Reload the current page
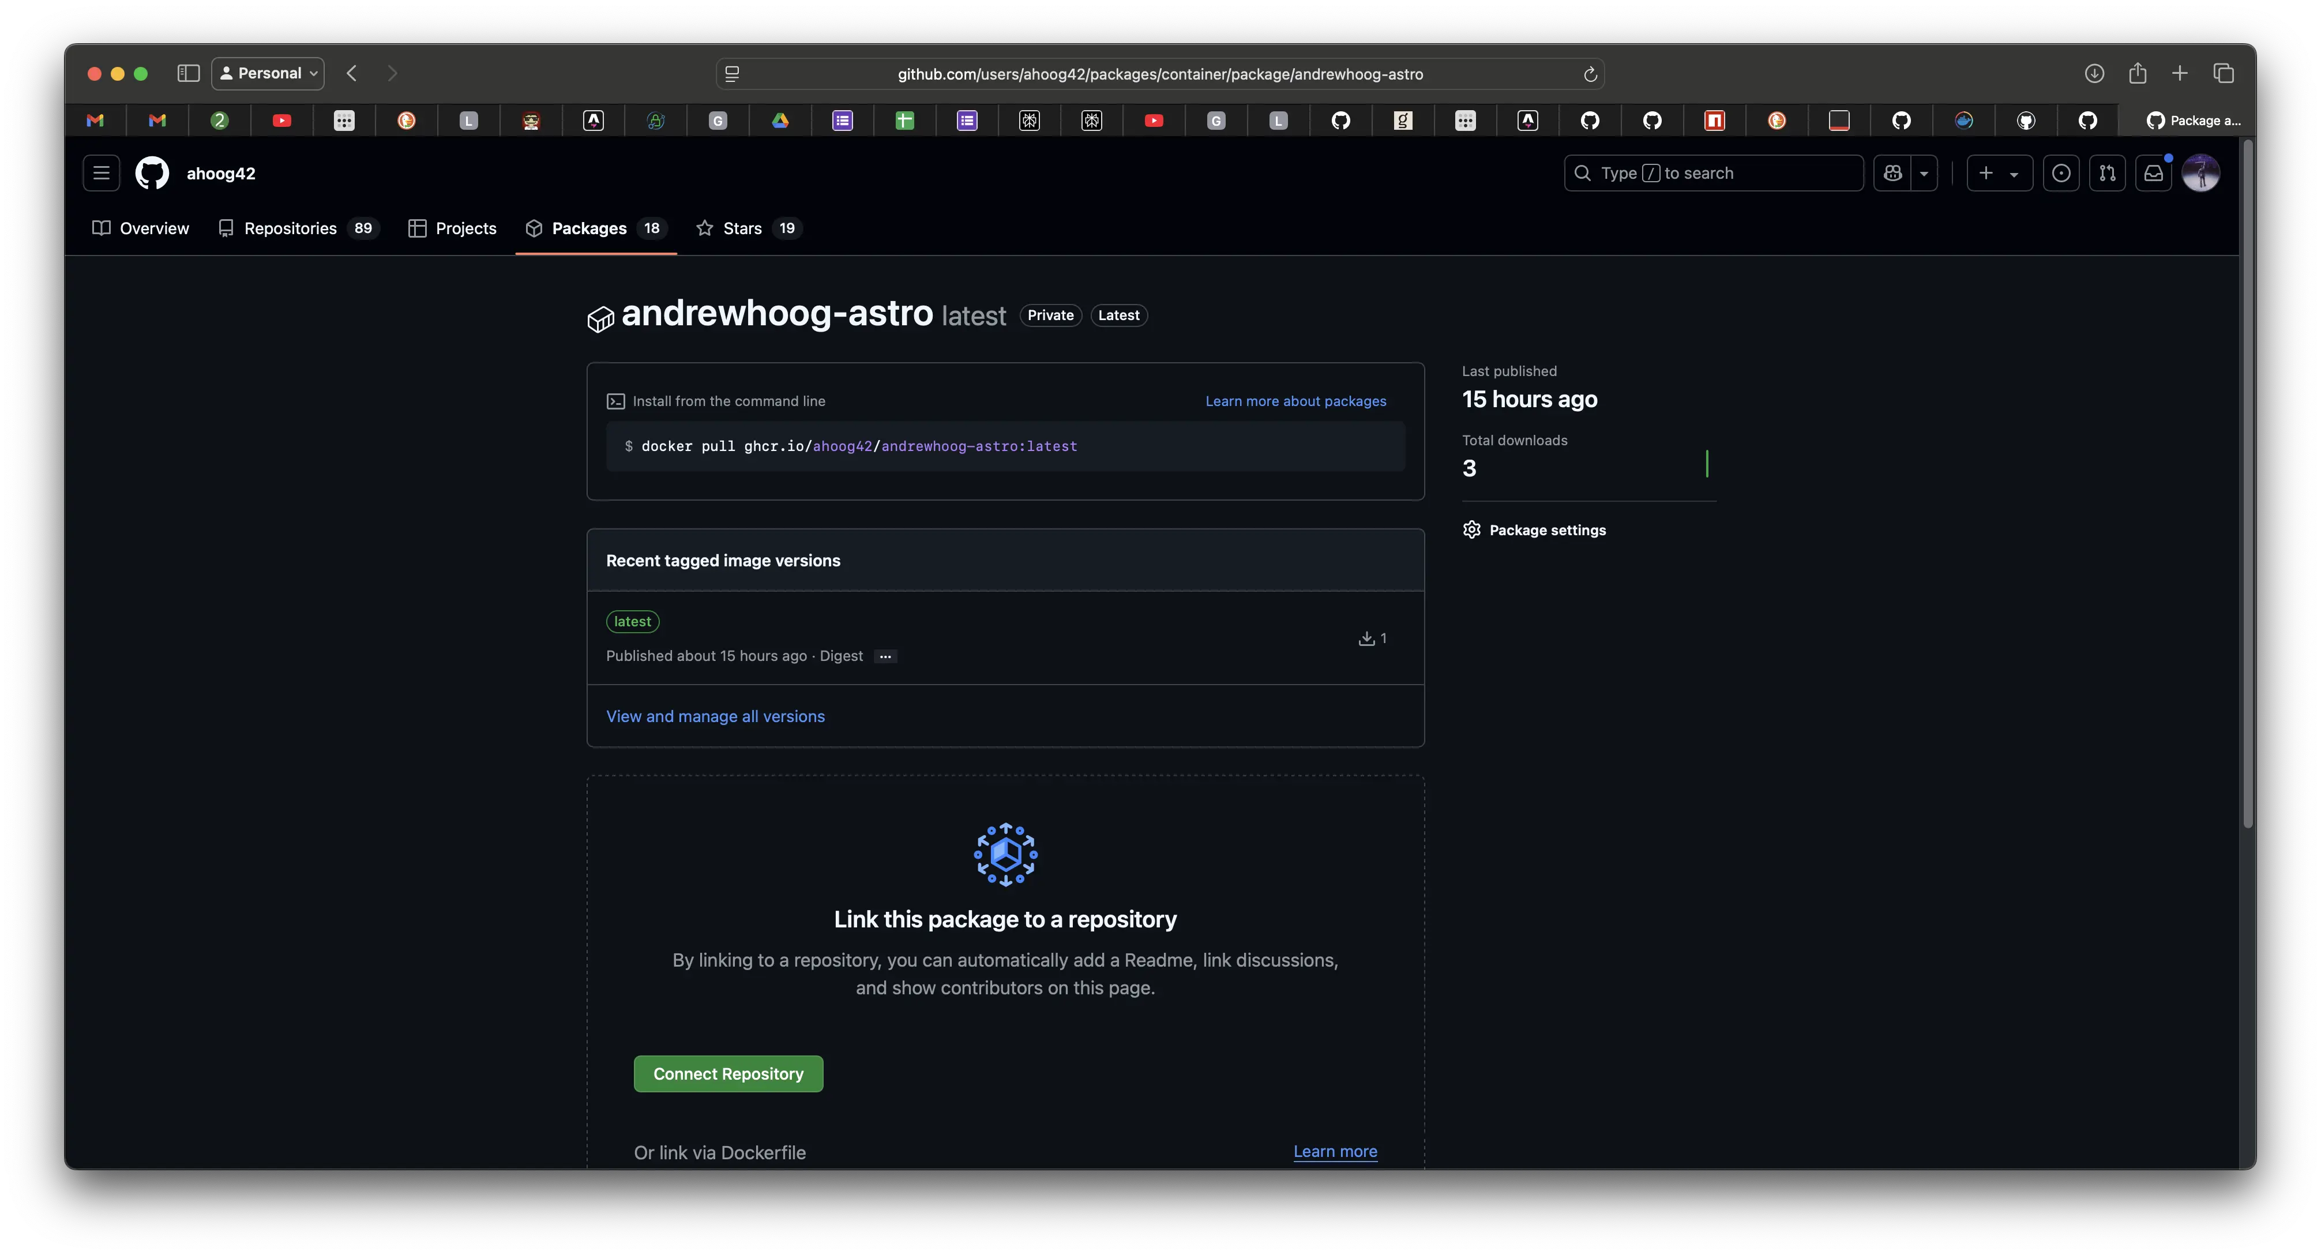2321x1255 pixels. click(x=1590, y=74)
